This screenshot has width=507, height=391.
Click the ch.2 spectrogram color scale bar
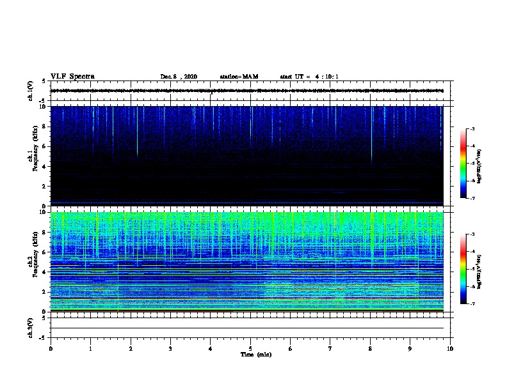[463, 269]
